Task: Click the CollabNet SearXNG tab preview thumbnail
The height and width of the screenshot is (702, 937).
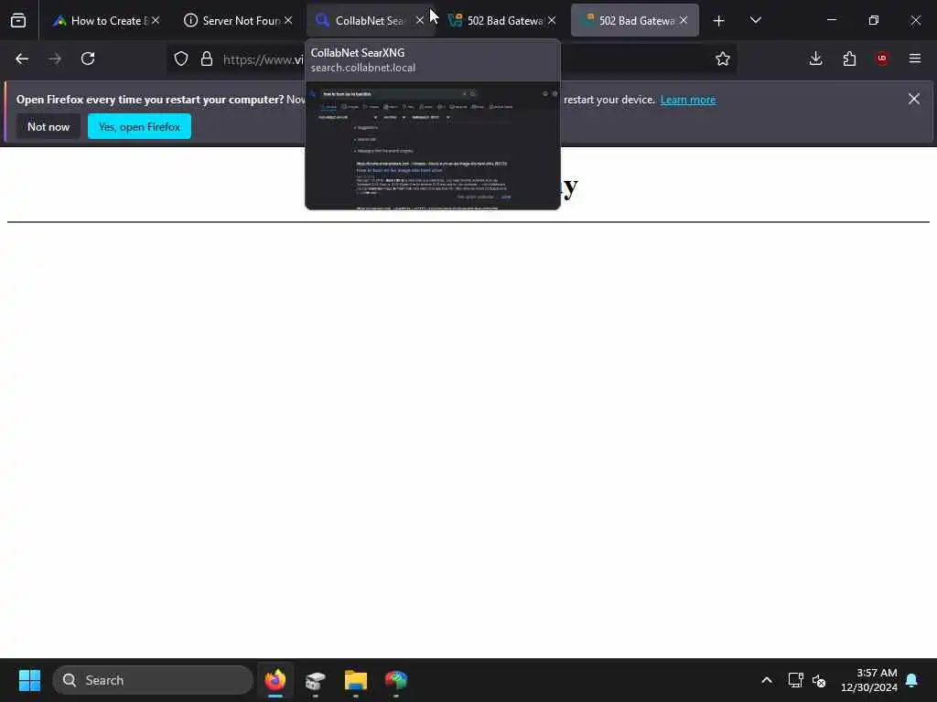Action: [x=433, y=145]
